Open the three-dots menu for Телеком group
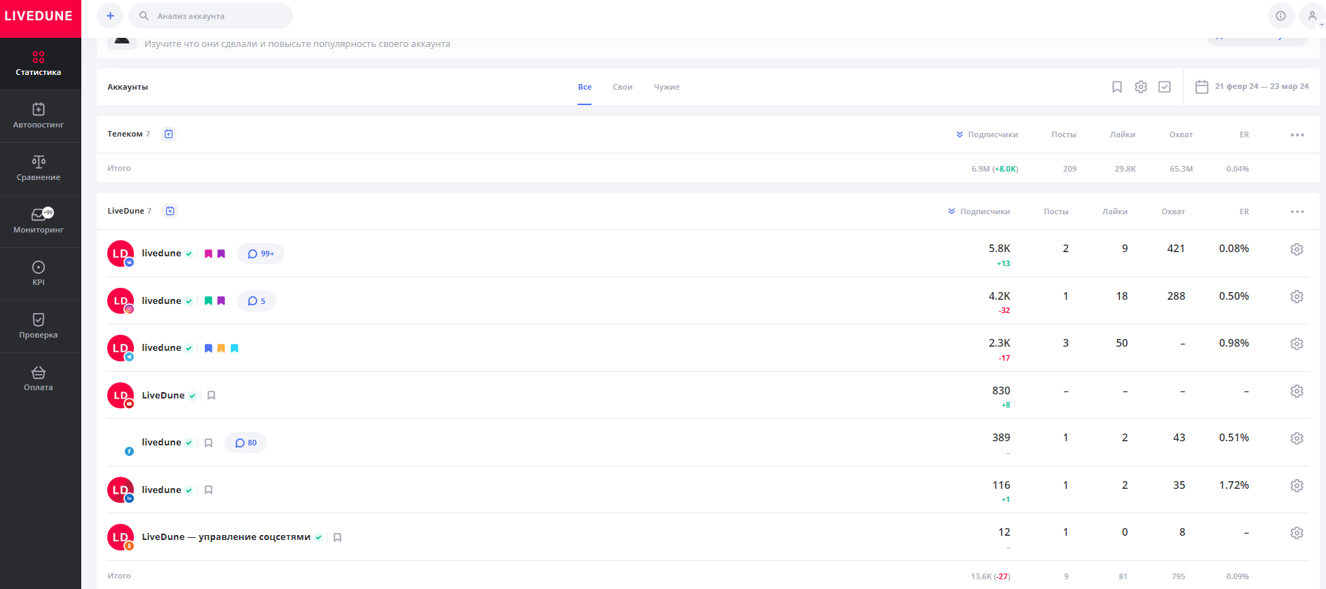 [1297, 134]
